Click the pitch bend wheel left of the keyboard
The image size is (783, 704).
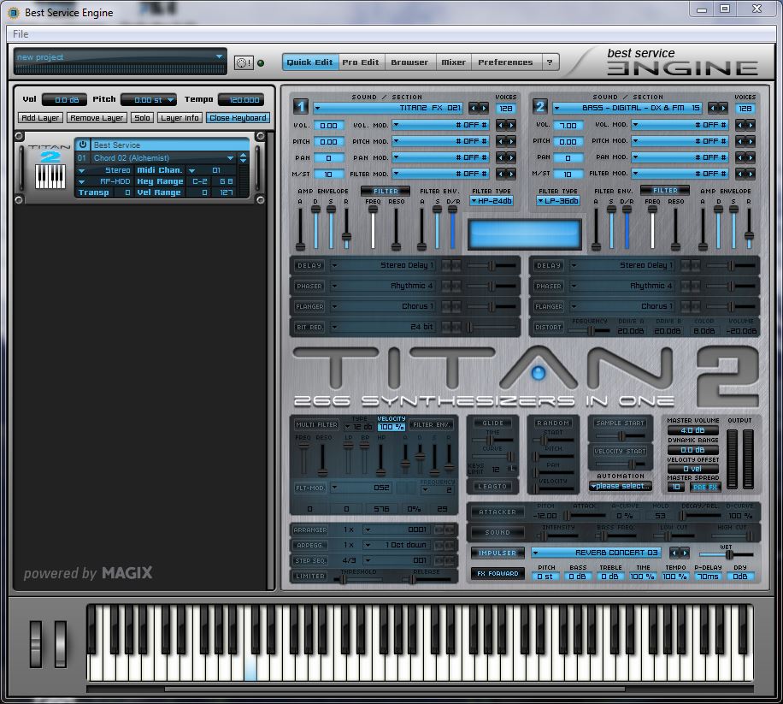tap(36, 644)
